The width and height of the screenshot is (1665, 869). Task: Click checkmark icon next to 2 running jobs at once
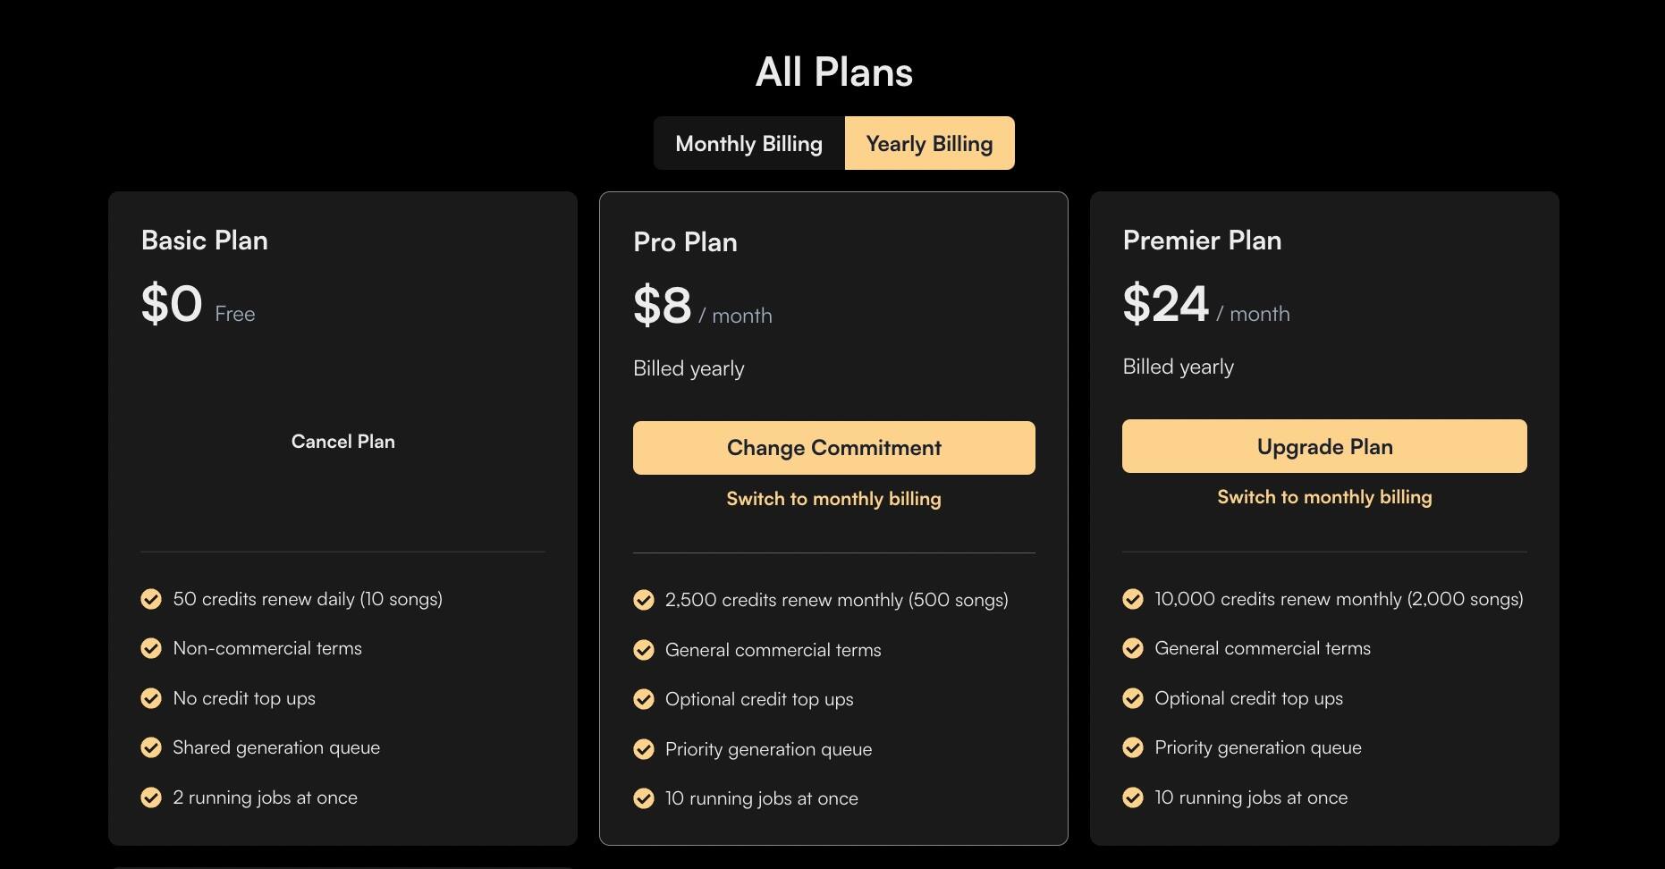pyautogui.click(x=151, y=797)
